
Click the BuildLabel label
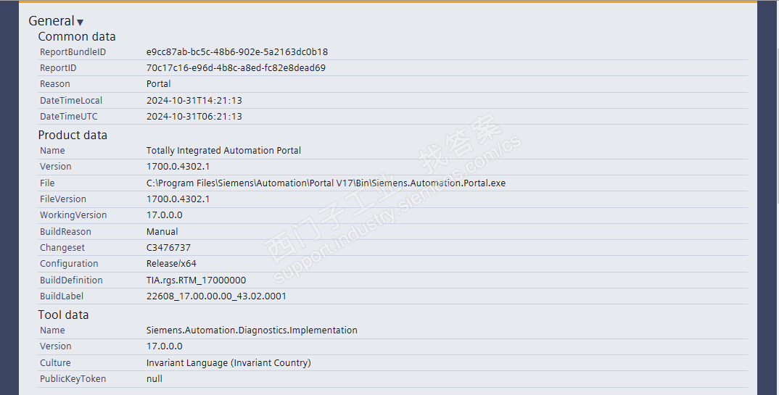62,296
